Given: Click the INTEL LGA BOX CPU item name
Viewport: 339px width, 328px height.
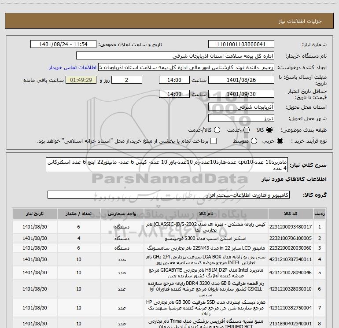Looking at the screenshot, I should 206,260.
